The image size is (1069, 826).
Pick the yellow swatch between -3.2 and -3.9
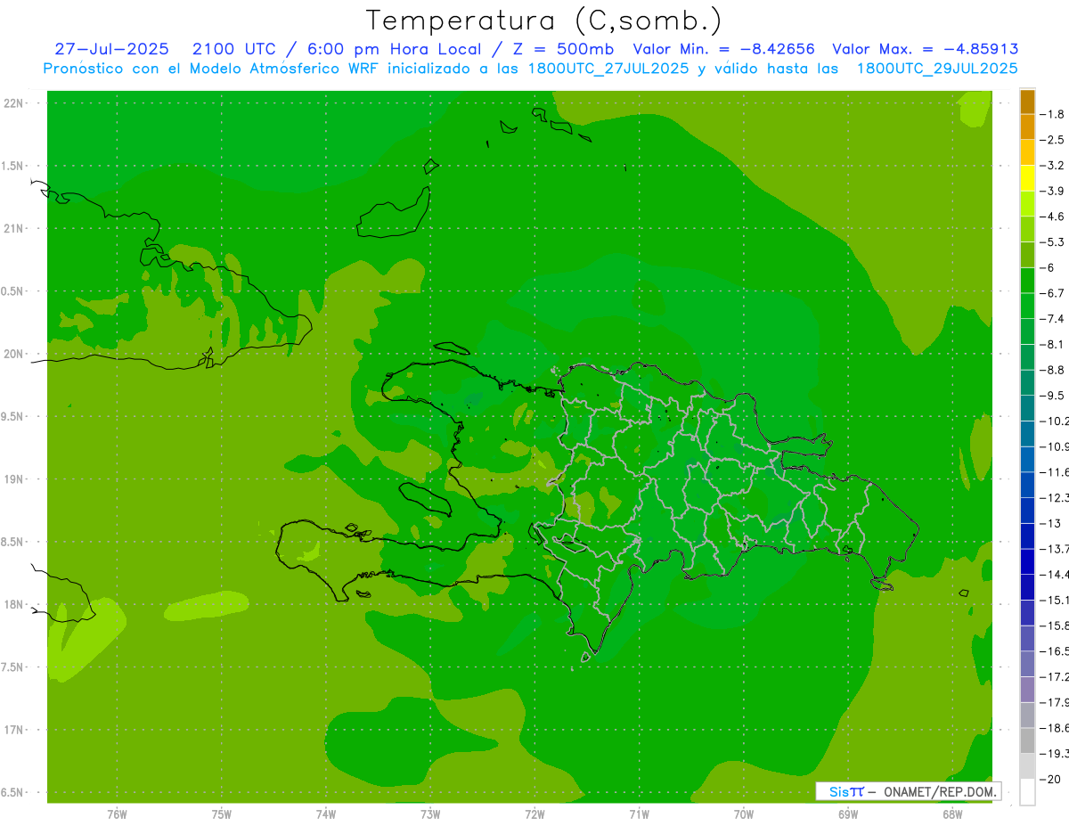[x=1027, y=178]
